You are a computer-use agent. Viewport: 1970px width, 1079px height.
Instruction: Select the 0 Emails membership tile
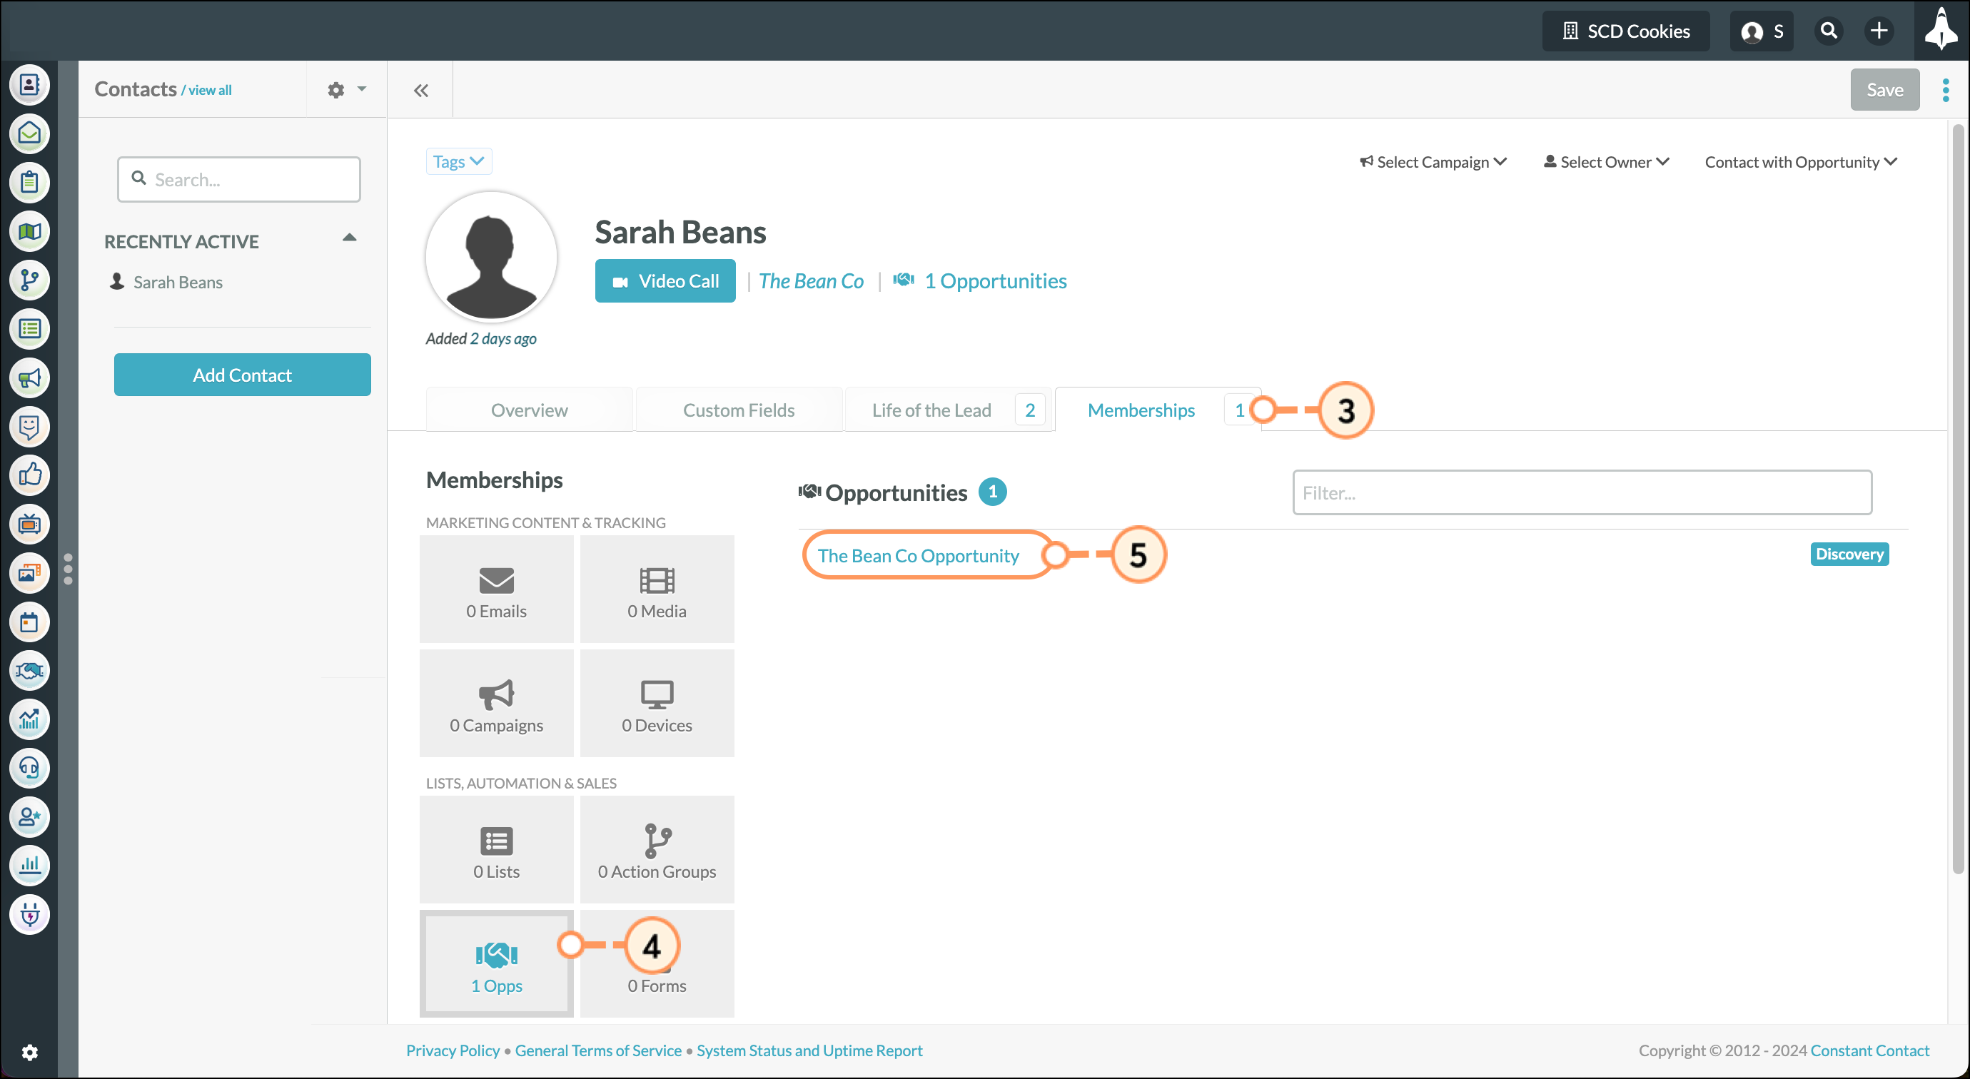point(496,589)
